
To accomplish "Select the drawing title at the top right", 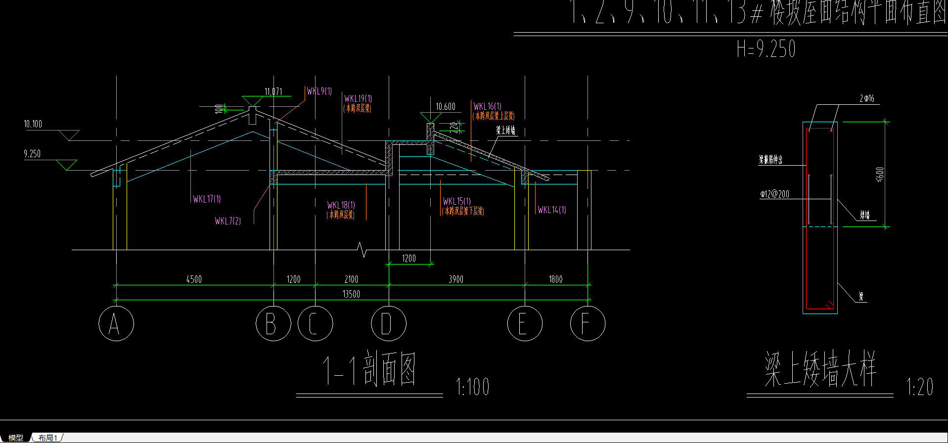I will click(757, 12).
